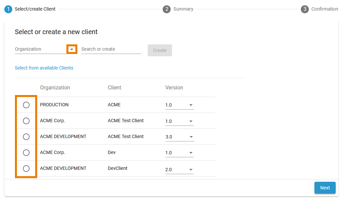The image size is (343, 200).
Task: Expand version 2.0 dropdown for DevClient
Action: click(x=191, y=170)
